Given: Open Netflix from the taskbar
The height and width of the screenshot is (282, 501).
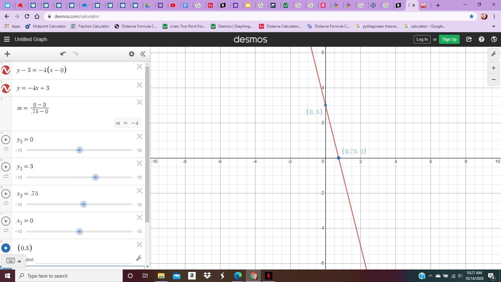Looking at the screenshot, I should [x=268, y=276].
